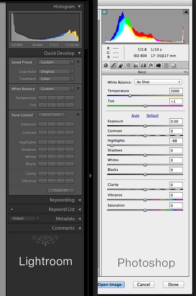Click the Temperature value field 5000

(x=176, y=91)
